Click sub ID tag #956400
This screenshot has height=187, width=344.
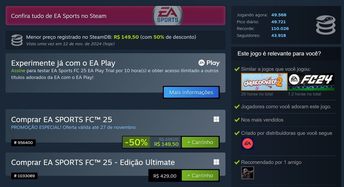point(24,142)
